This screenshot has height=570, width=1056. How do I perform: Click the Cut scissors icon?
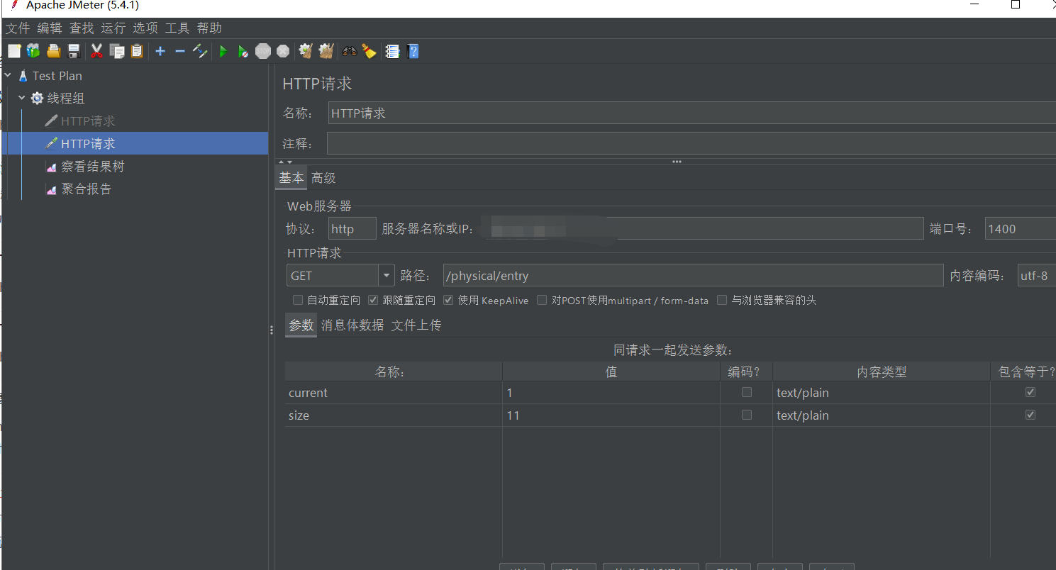tap(97, 51)
